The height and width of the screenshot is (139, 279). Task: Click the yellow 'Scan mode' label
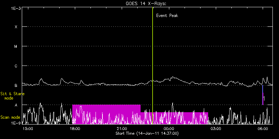[x=10, y=117]
